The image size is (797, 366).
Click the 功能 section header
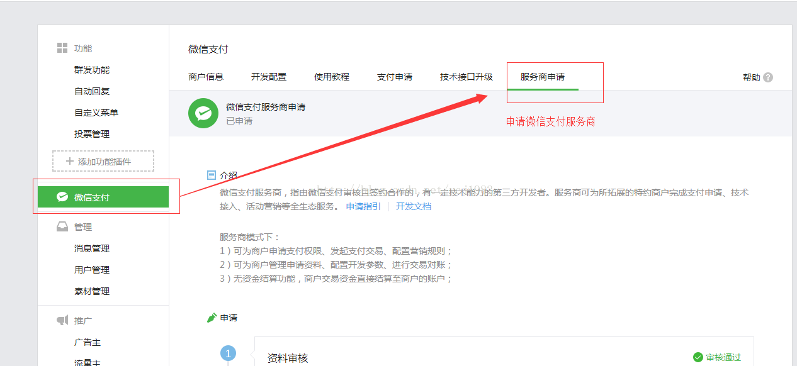[83, 48]
